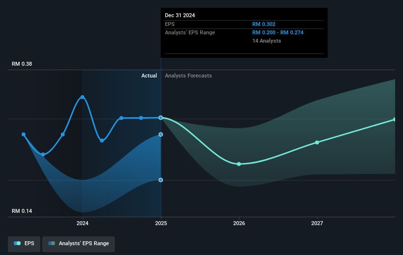This screenshot has width=403, height=255.
Task: Click the lower analyst range marker at 2025
Action: pos(161,180)
